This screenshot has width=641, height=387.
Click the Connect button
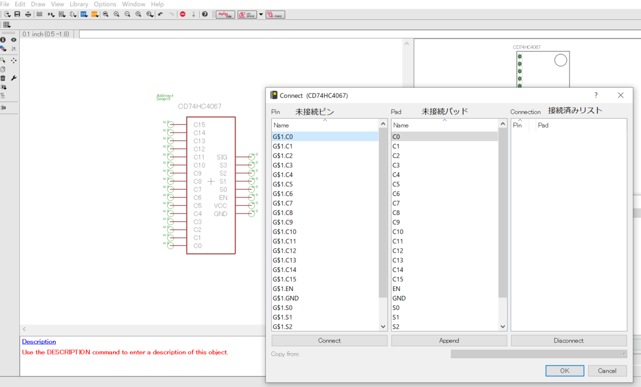330,341
